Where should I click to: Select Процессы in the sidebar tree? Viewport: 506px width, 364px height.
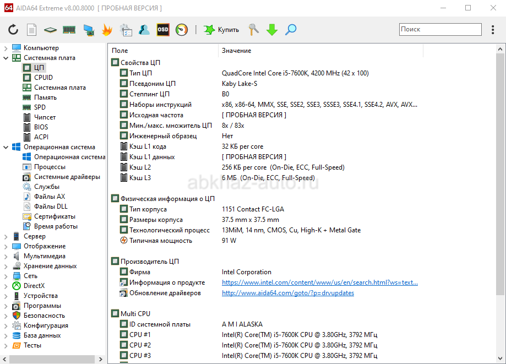click(x=50, y=167)
